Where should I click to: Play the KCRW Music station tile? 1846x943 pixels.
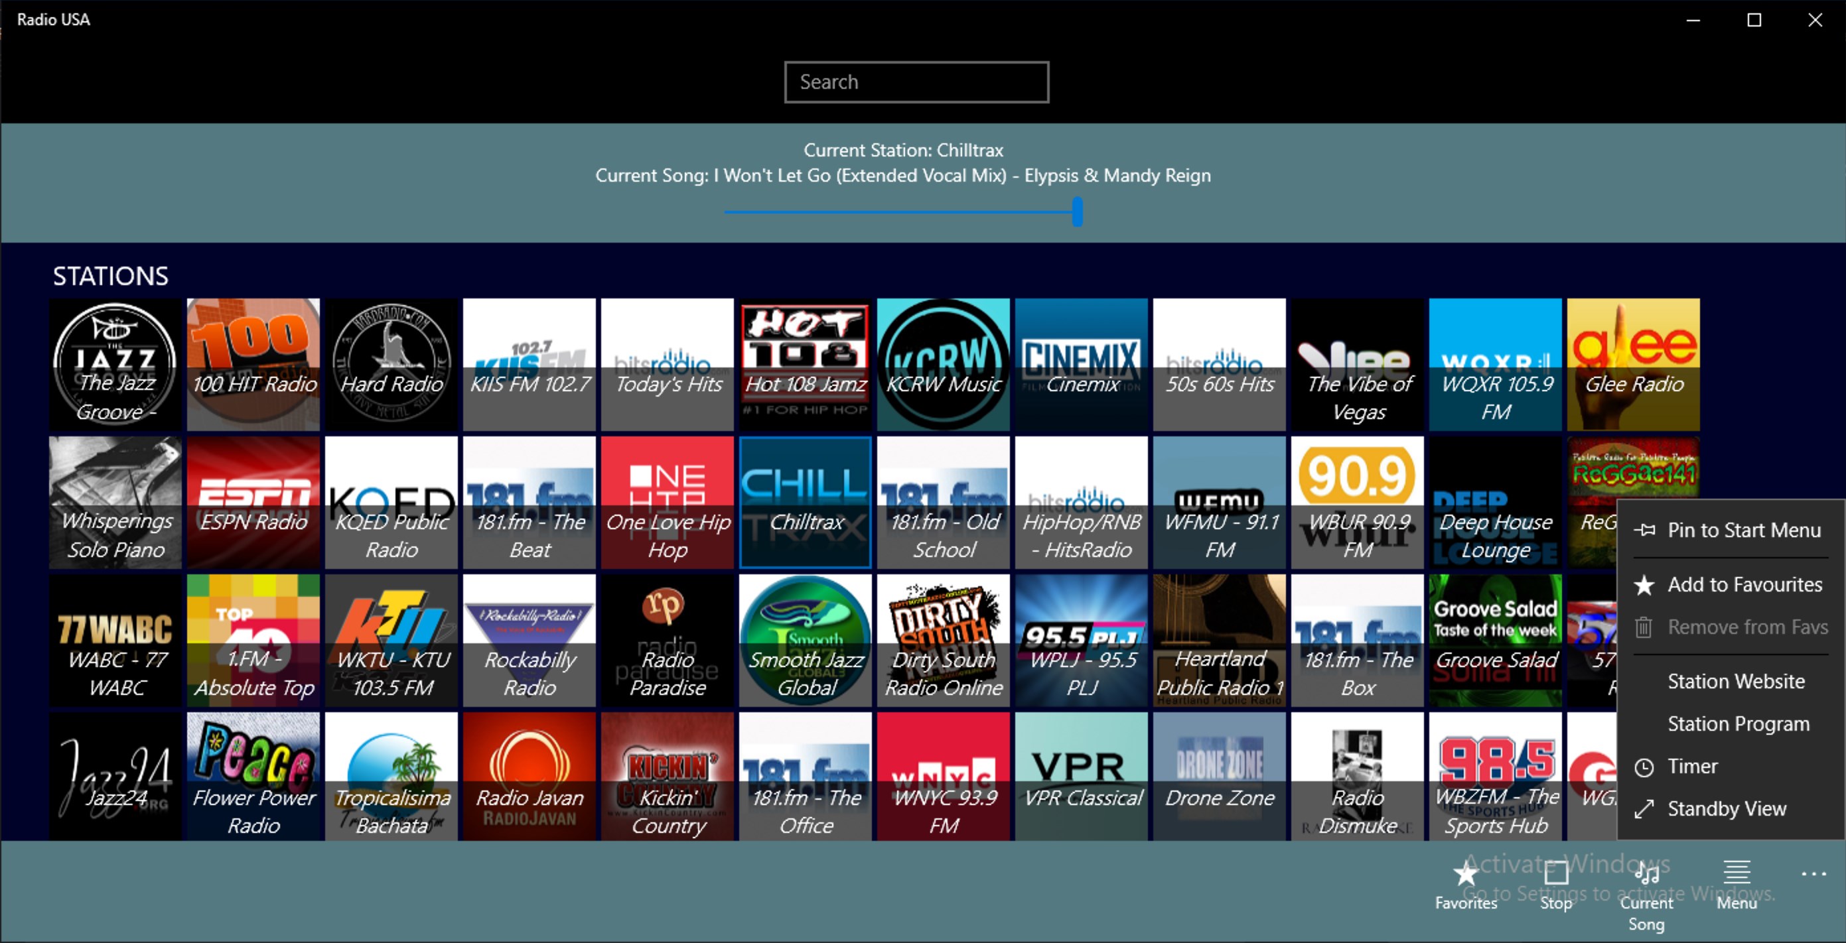pos(943,365)
